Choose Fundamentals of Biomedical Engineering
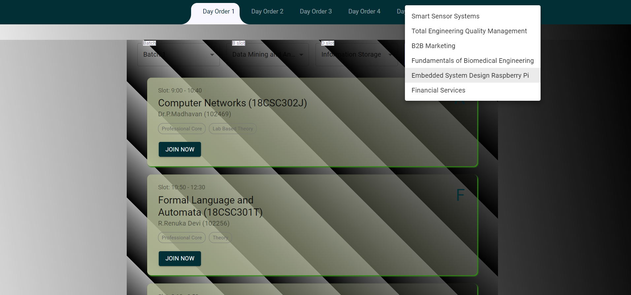 (473, 61)
